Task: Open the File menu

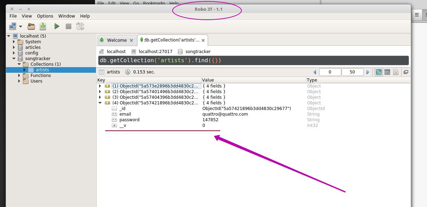Action: click(13, 16)
